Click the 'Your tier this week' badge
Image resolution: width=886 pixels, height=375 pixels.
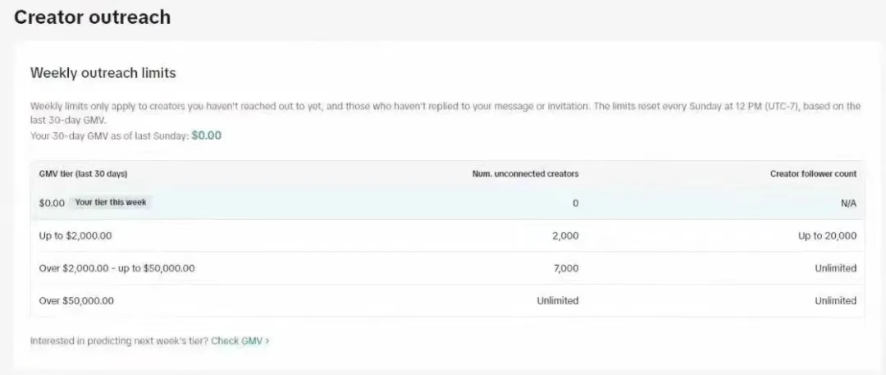pyautogui.click(x=111, y=203)
